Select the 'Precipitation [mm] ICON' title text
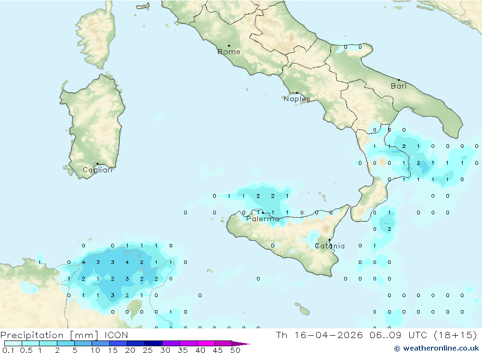Image resolution: width=482 pixels, height=353 pixels. click(x=64, y=335)
